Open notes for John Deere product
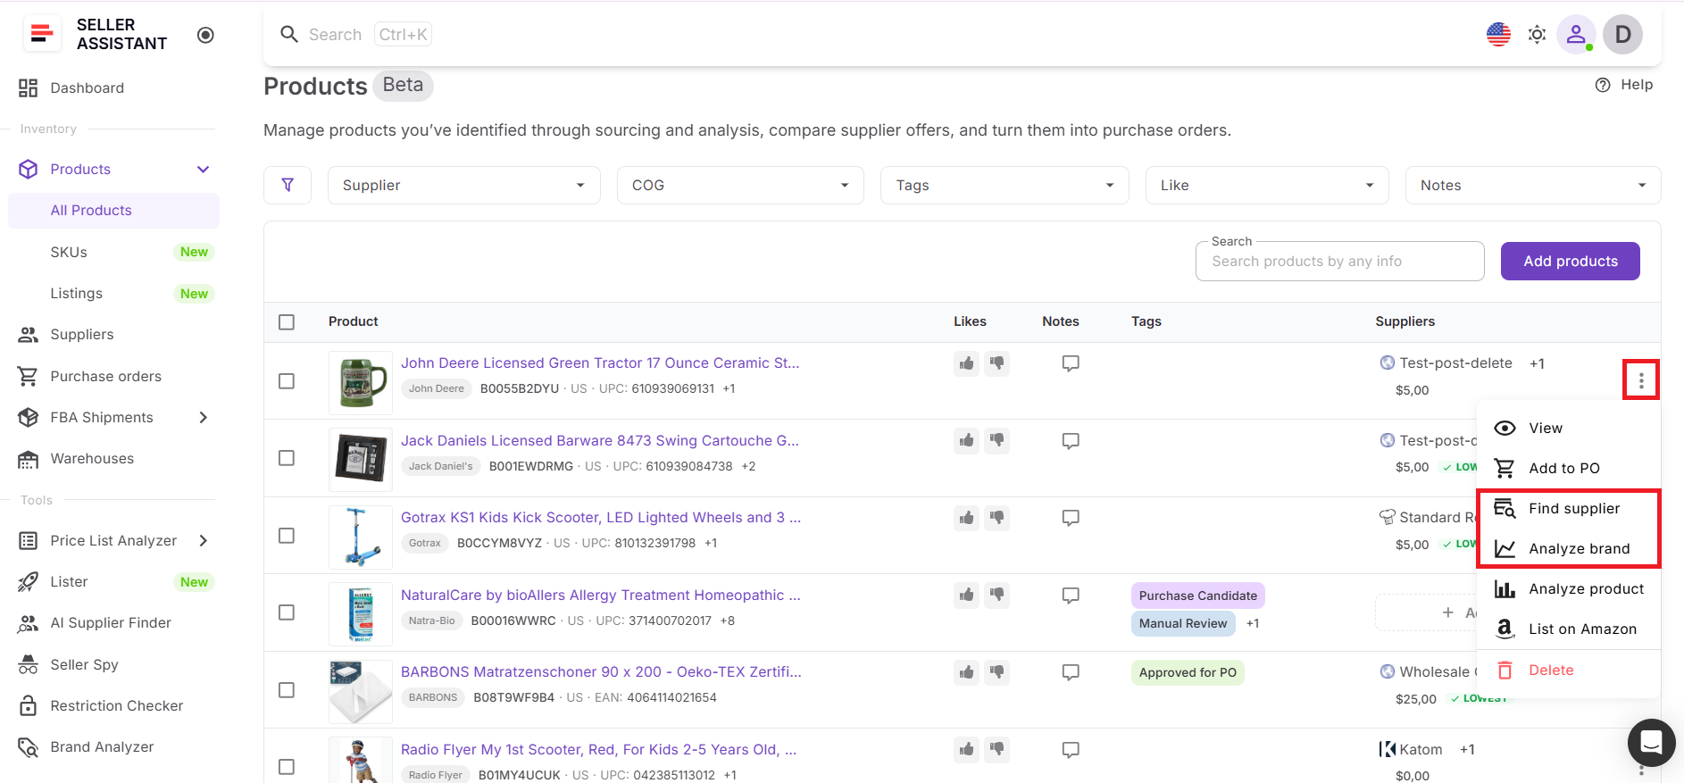The height and width of the screenshot is (783, 1684). tap(1071, 363)
